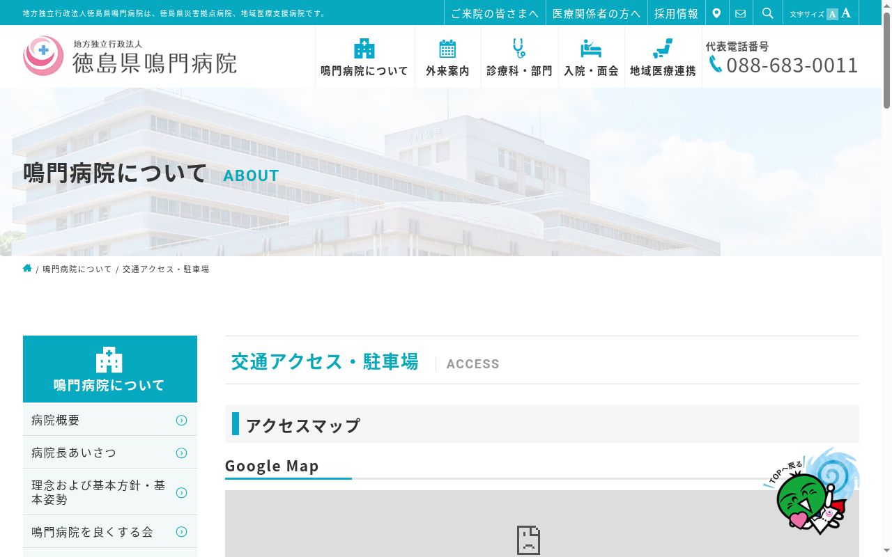This screenshot has height=557, width=892.
Task: Open 診療科・部門 main menu
Action: coord(519,57)
